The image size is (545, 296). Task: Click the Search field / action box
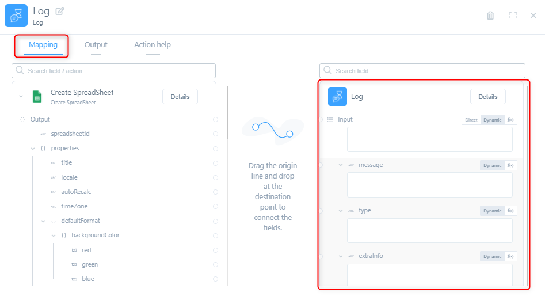click(x=114, y=71)
